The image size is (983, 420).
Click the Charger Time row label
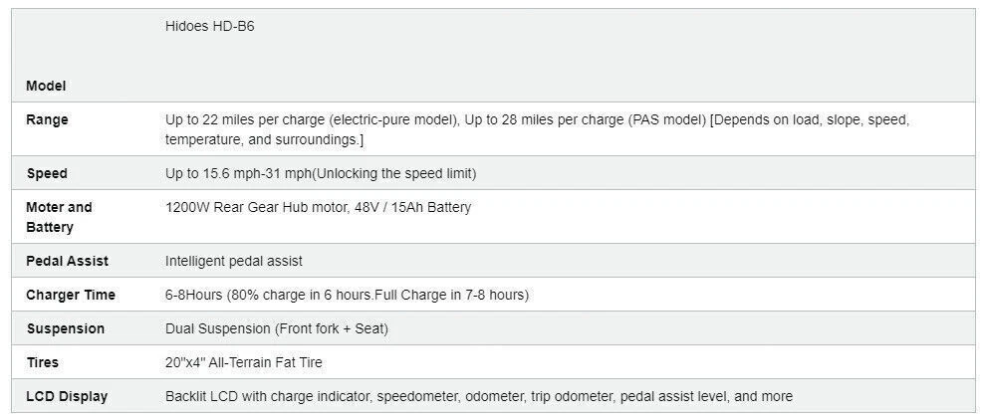click(x=71, y=295)
